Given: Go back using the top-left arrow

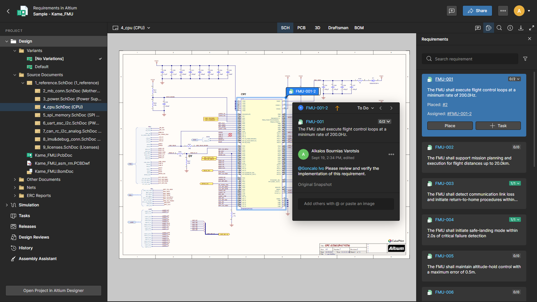Looking at the screenshot, I should coord(8,11).
